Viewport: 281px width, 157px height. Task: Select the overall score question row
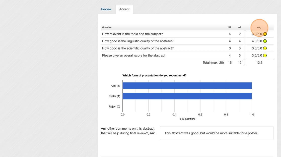click(134, 56)
